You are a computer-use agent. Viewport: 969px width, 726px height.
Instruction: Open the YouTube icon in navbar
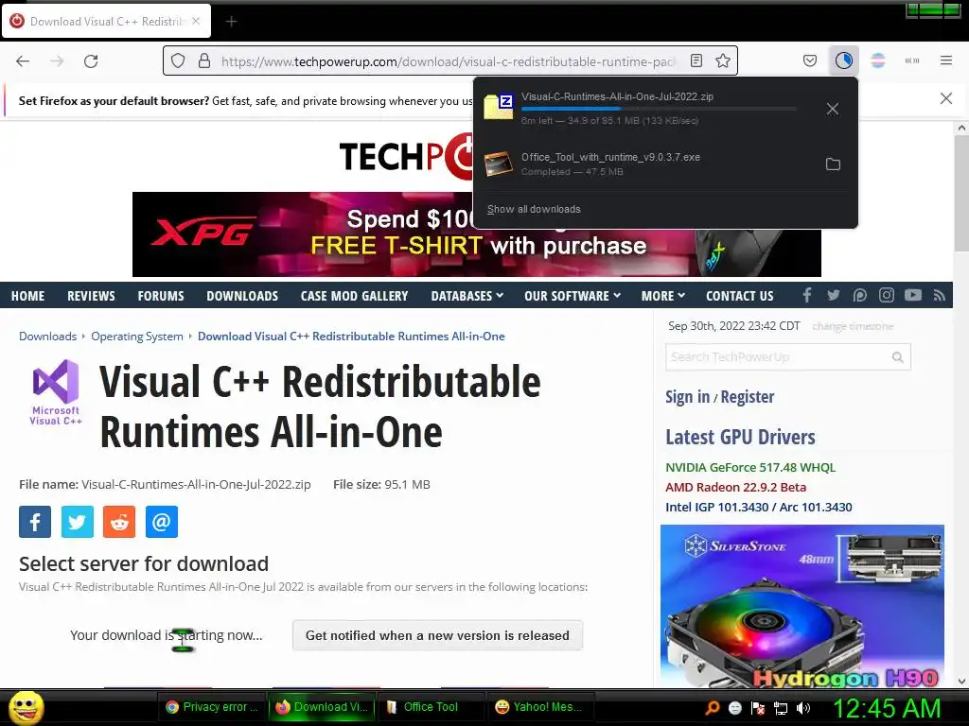coord(913,295)
